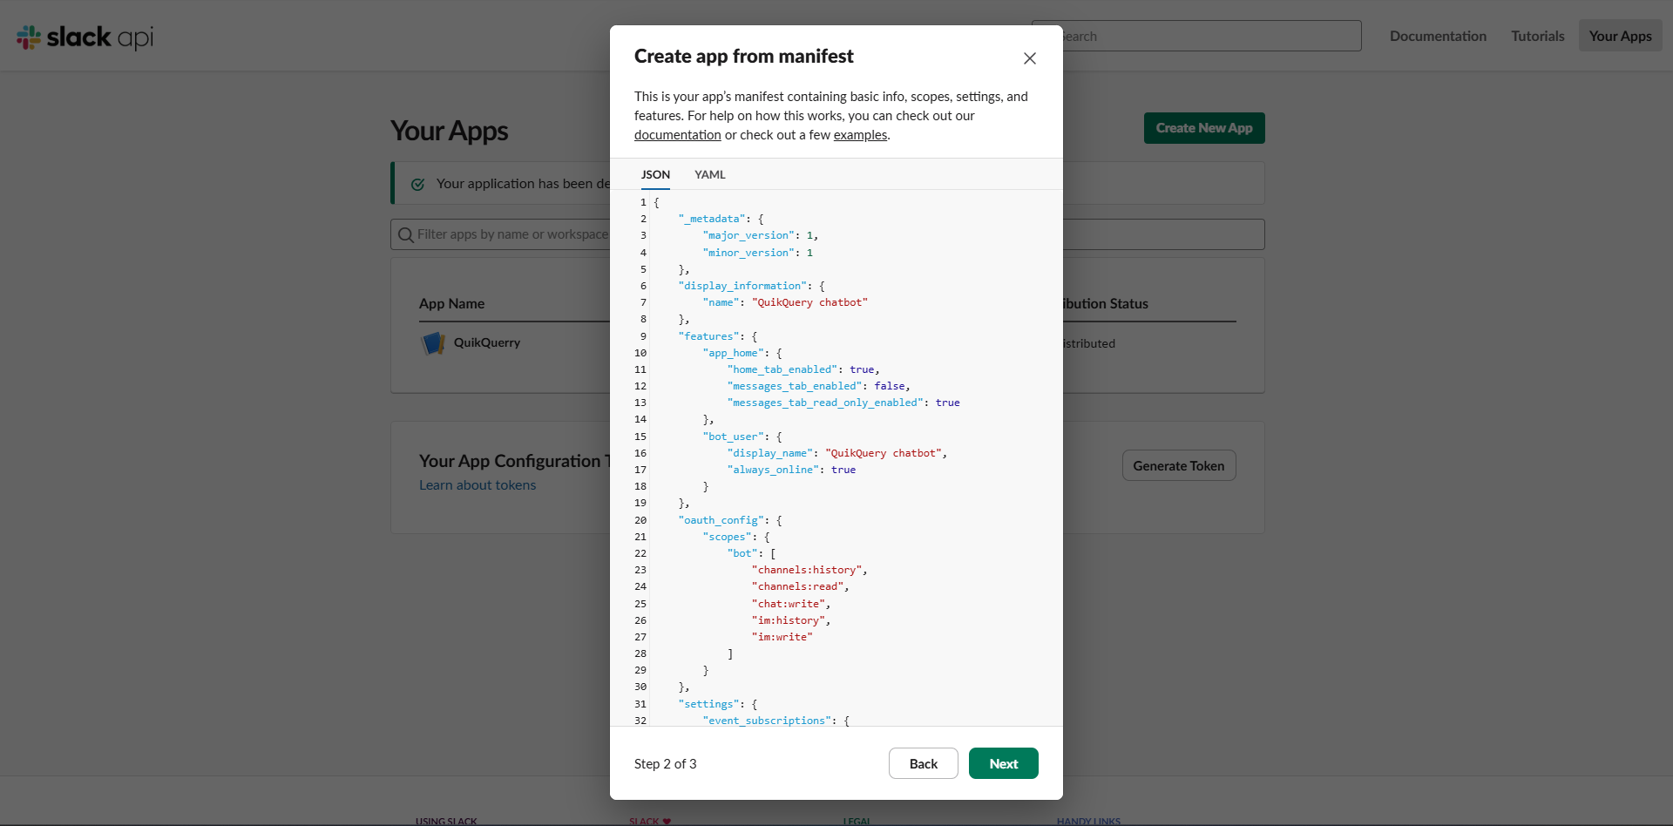Open the QuikQuerry app entry
Image resolution: width=1673 pixels, height=826 pixels.
487,342
